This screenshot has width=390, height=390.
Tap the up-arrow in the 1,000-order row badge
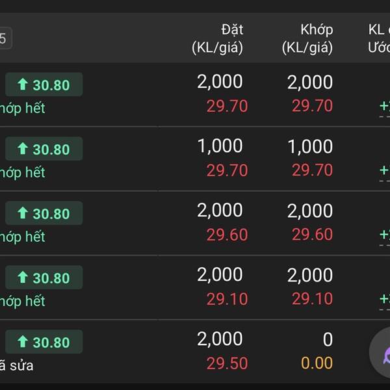[23, 149]
